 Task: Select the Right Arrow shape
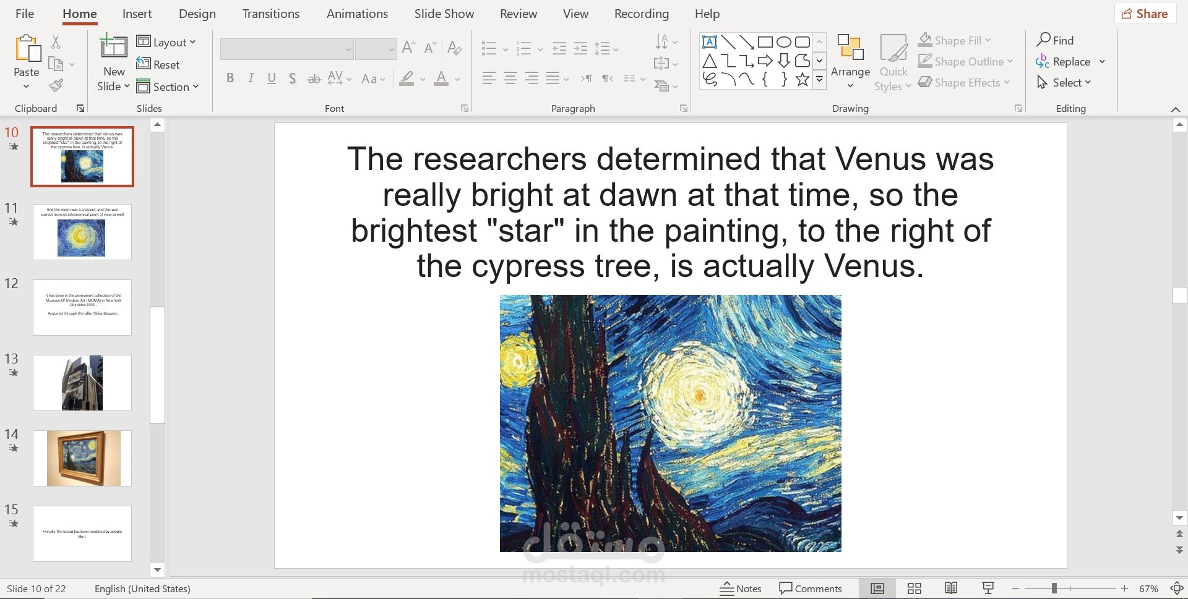pyautogui.click(x=765, y=61)
